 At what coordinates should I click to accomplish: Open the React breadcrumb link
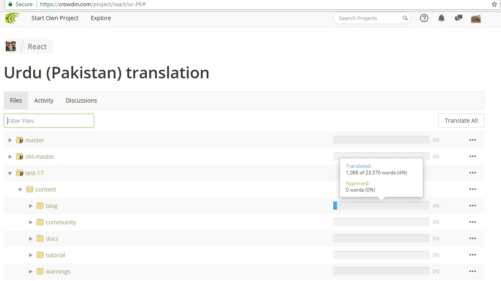37,47
